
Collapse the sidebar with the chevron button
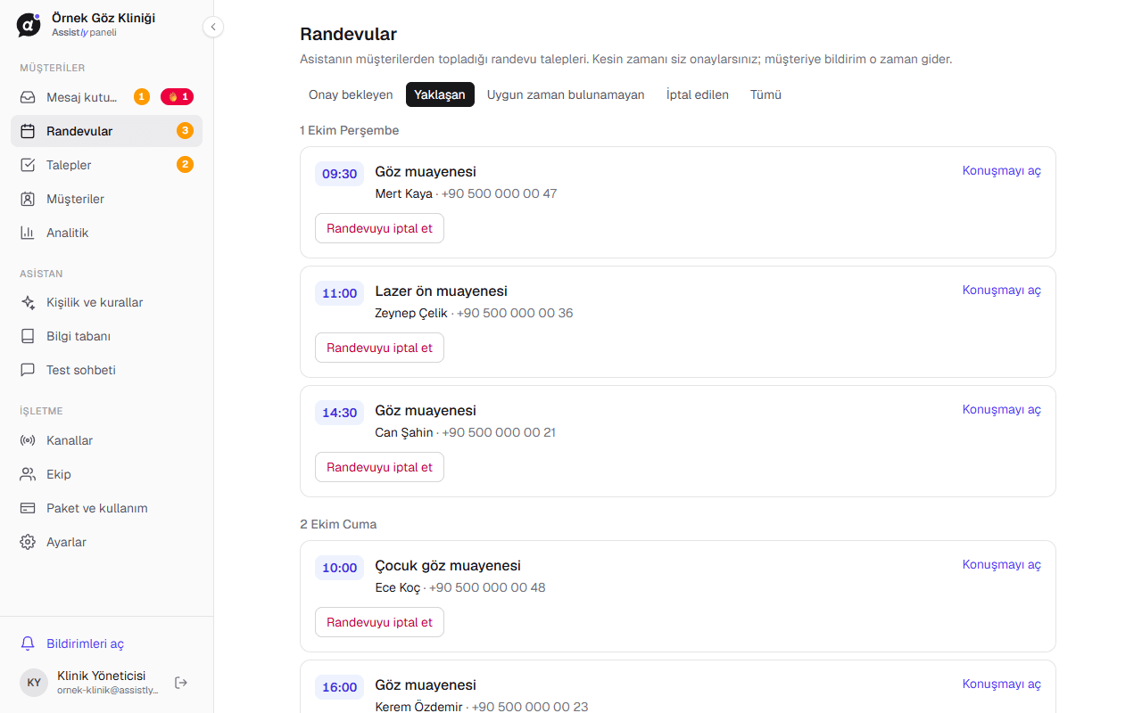coord(212,27)
